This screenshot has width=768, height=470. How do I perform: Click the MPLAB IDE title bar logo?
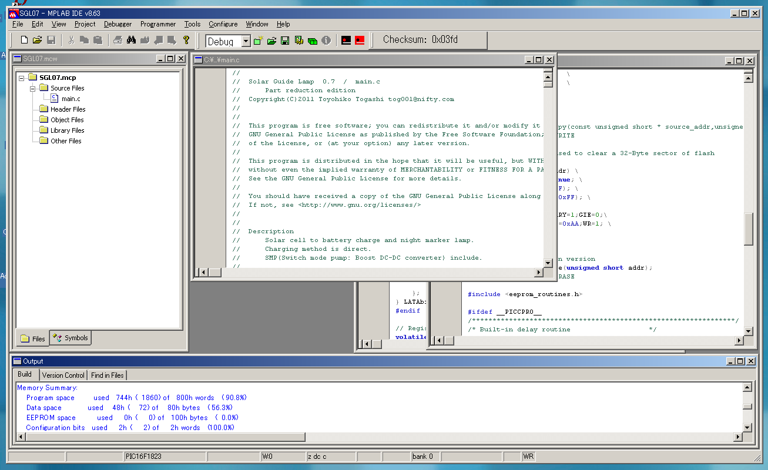[13, 13]
